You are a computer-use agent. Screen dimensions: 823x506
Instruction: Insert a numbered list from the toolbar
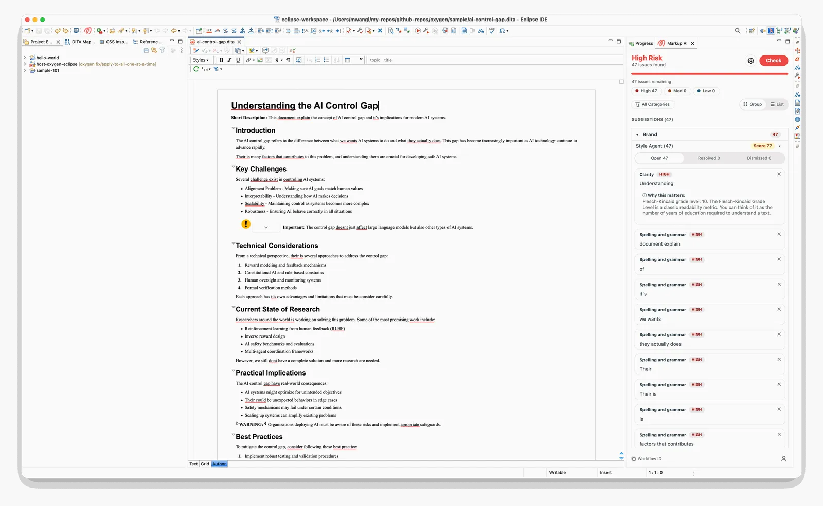[318, 60]
